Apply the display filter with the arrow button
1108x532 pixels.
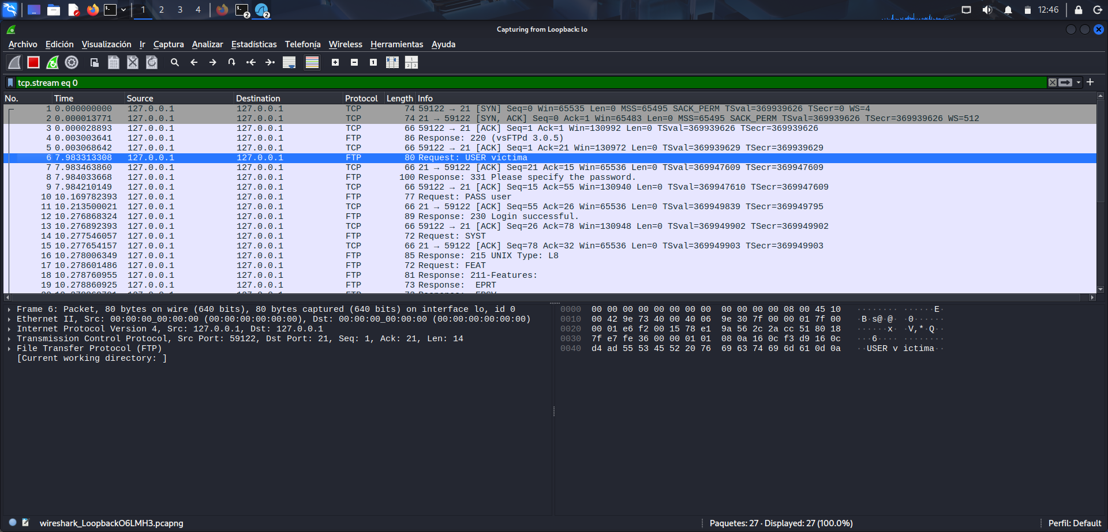click(1066, 82)
